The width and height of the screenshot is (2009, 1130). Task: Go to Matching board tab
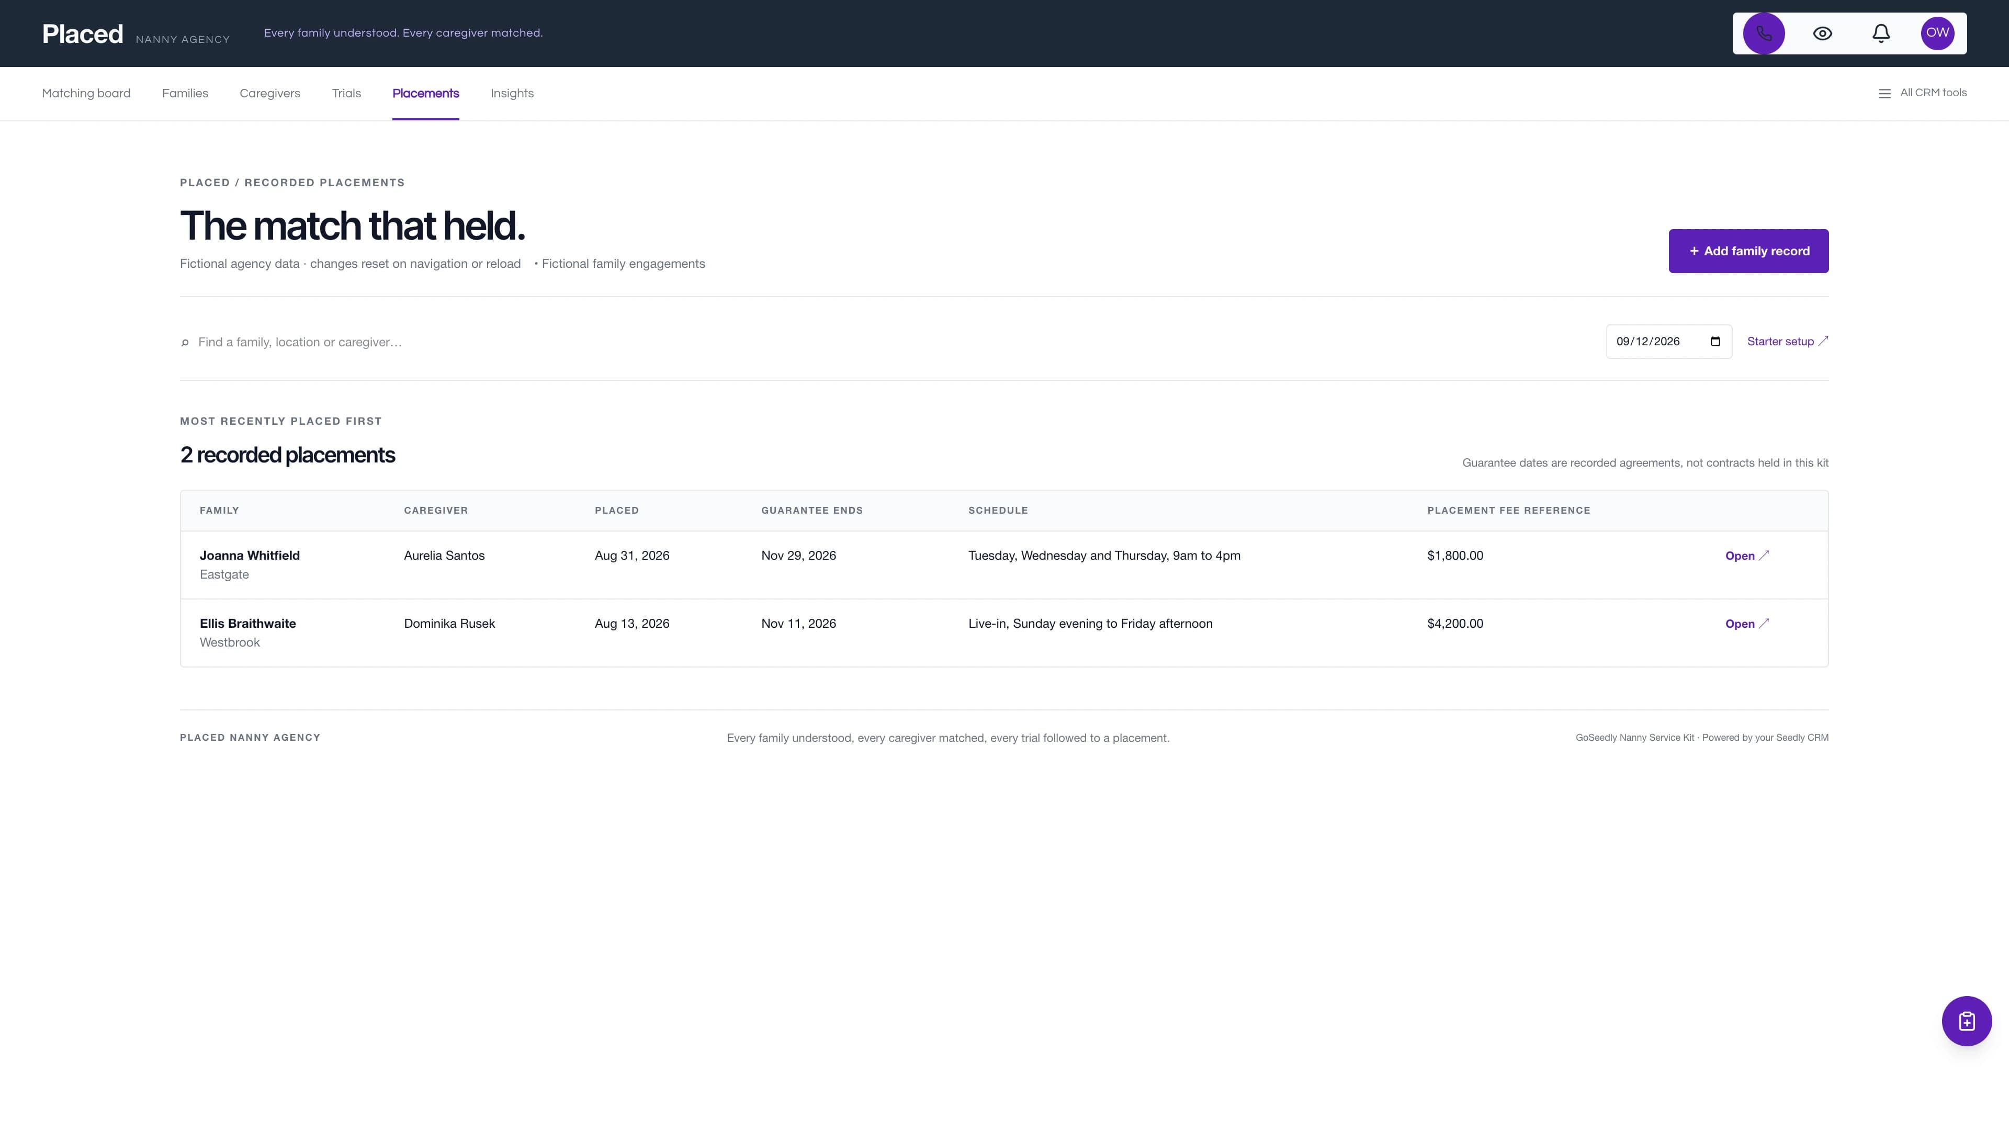(x=86, y=94)
